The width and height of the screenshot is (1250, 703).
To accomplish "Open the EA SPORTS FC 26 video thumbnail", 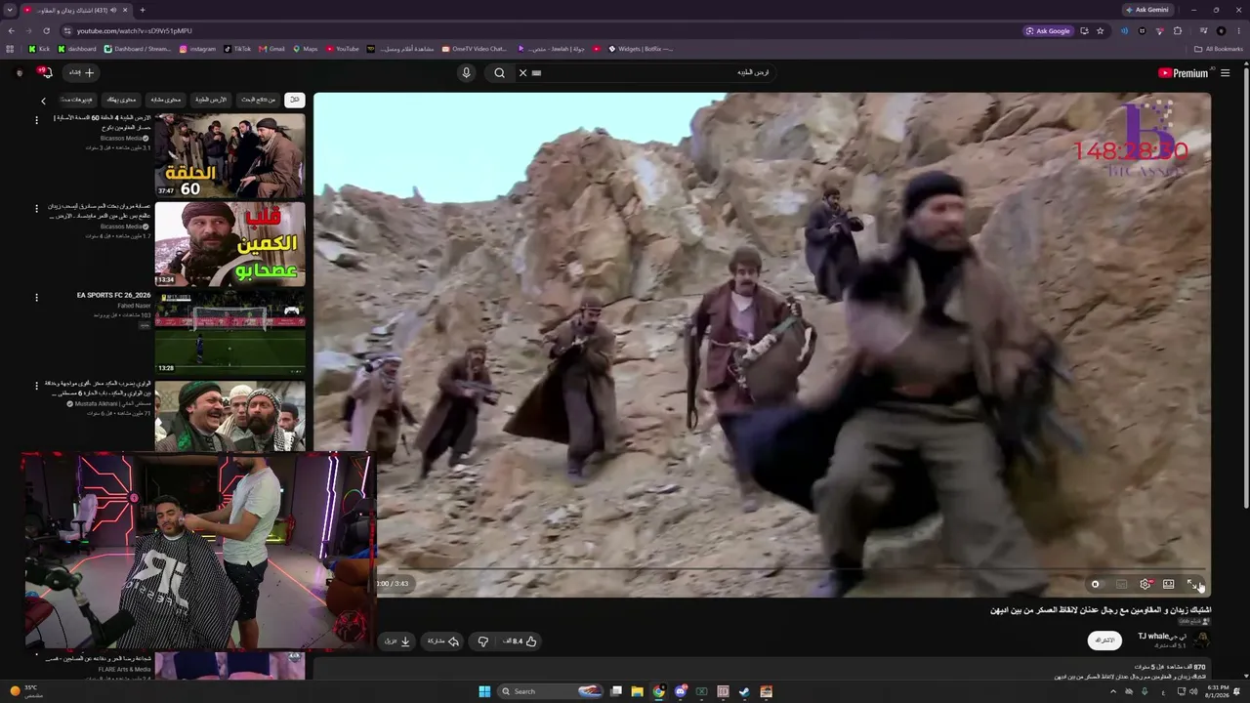I will point(229,332).
